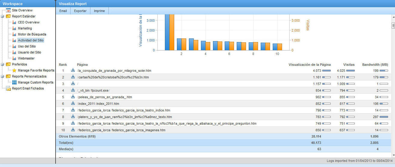Select Uso del Sitio report
The width and height of the screenshot is (395, 167).
pos(27,46)
